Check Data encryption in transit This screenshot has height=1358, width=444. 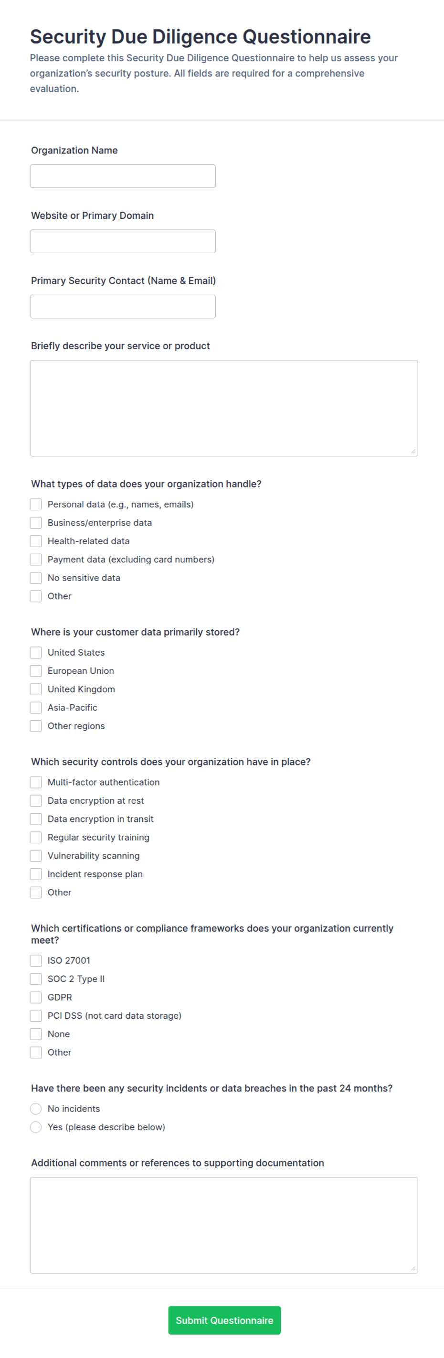click(36, 819)
